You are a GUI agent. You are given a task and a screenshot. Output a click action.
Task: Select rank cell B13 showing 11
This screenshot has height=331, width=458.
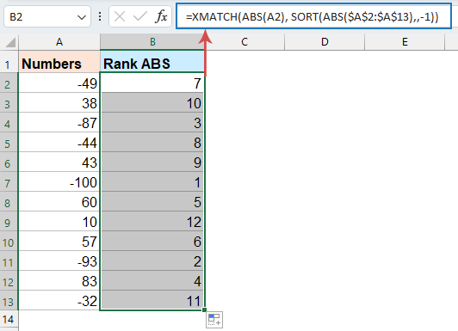point(152,300)
